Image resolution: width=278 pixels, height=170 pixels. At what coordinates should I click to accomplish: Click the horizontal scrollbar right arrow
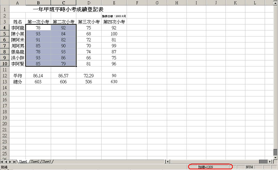click(x=271, y=162)
